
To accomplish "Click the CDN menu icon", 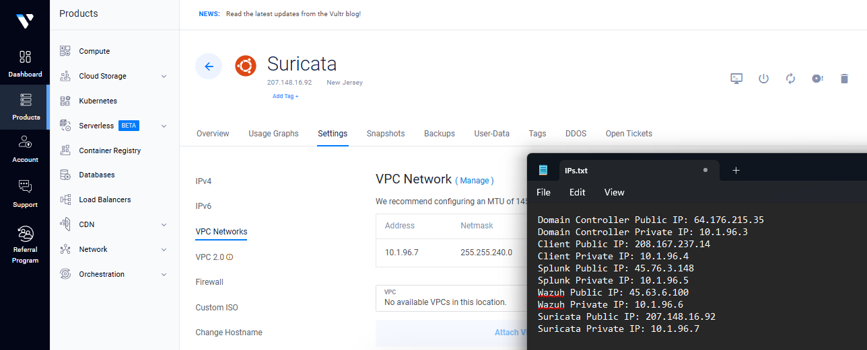I will [65, 224].
